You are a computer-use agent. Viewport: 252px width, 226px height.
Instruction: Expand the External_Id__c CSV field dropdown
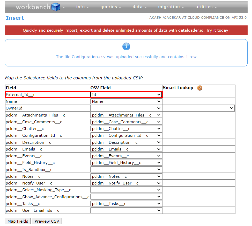126,95
